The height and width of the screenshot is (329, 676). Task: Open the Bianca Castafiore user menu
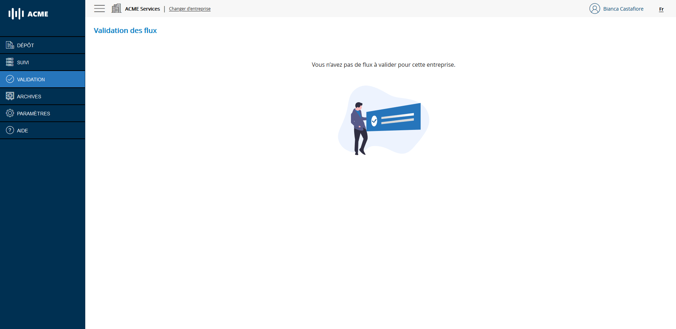pyautogui.click(x=623, y=9)
